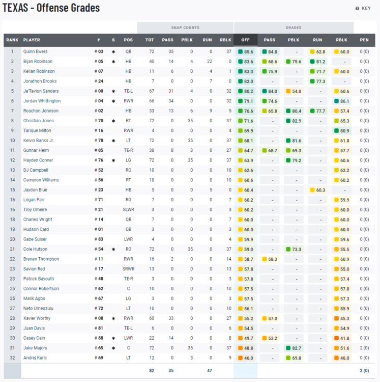This screenshot has height=382, width=380.
Task: Open player Ja'Tavion Sanders
Action: (41, 91)
